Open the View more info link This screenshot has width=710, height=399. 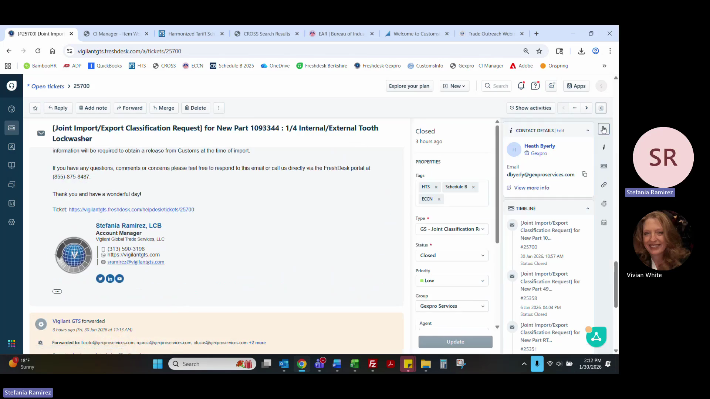(x=531, y=188)
